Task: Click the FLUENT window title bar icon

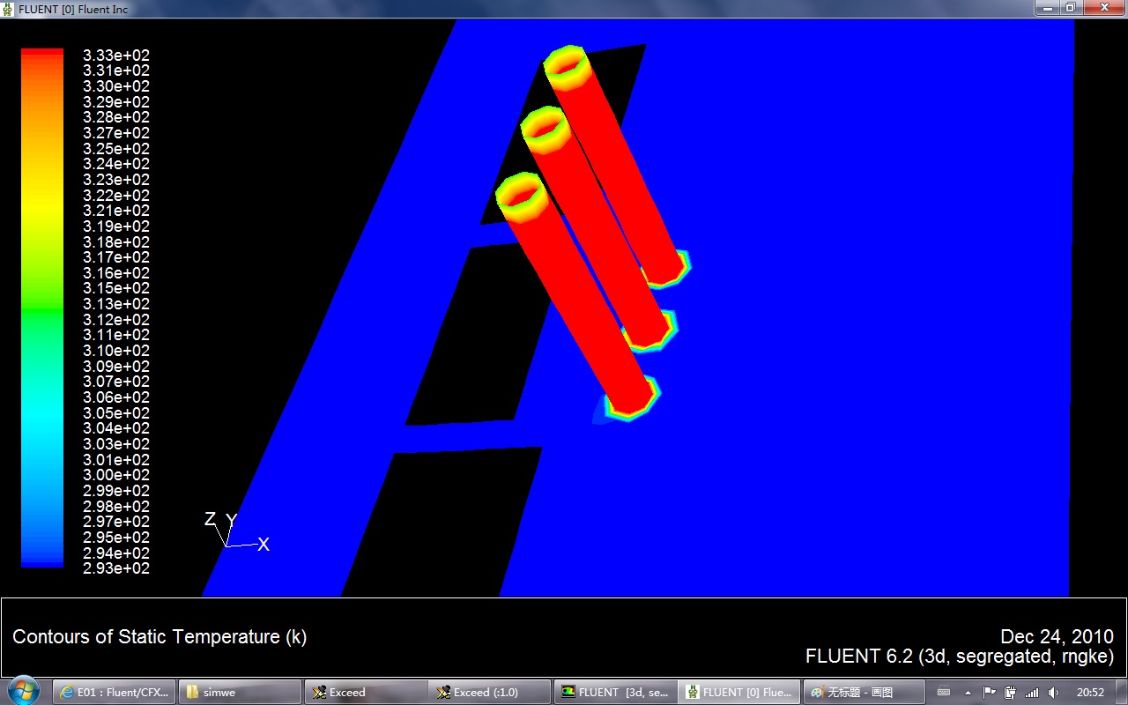Action: click(9, 8)
